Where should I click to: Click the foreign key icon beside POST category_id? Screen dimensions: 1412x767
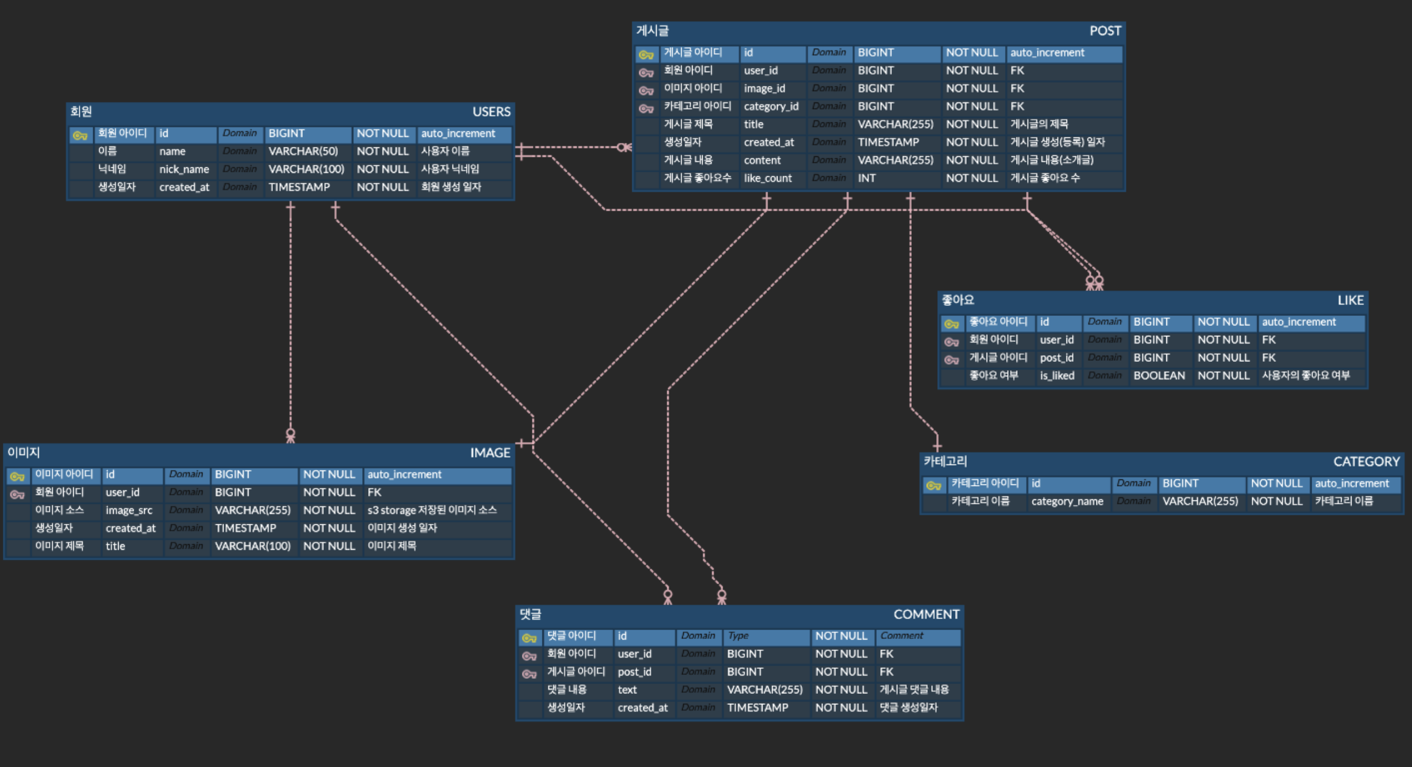646,108
